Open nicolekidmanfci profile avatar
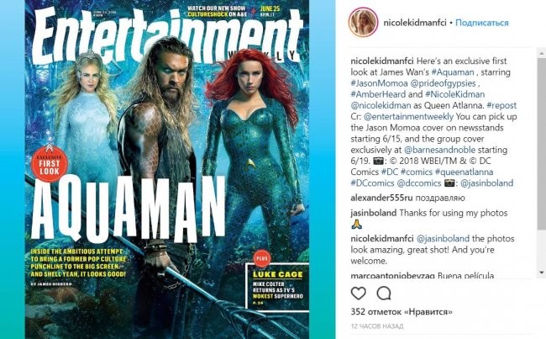 point(363,22)
